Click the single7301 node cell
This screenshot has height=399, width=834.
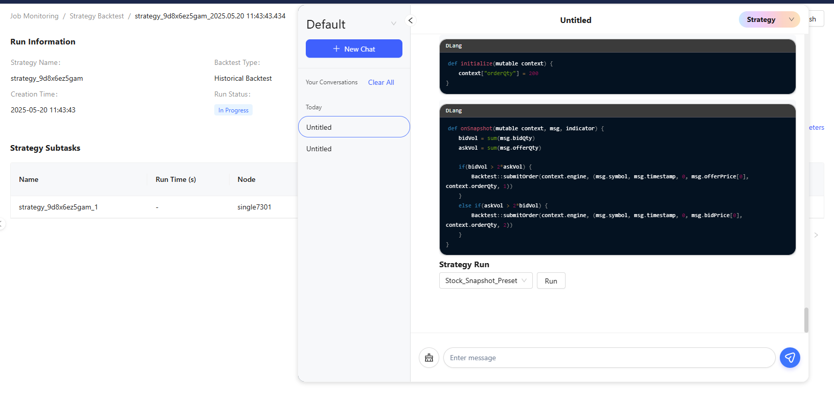coord(254,207)
